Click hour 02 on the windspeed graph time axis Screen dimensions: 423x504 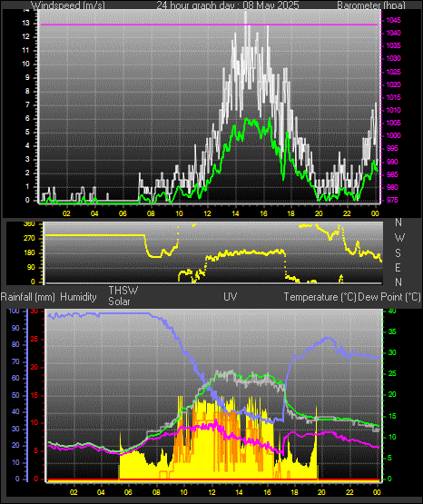click(x=66, y=213)
